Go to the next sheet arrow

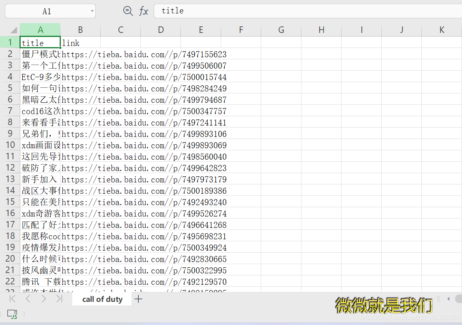44,299
